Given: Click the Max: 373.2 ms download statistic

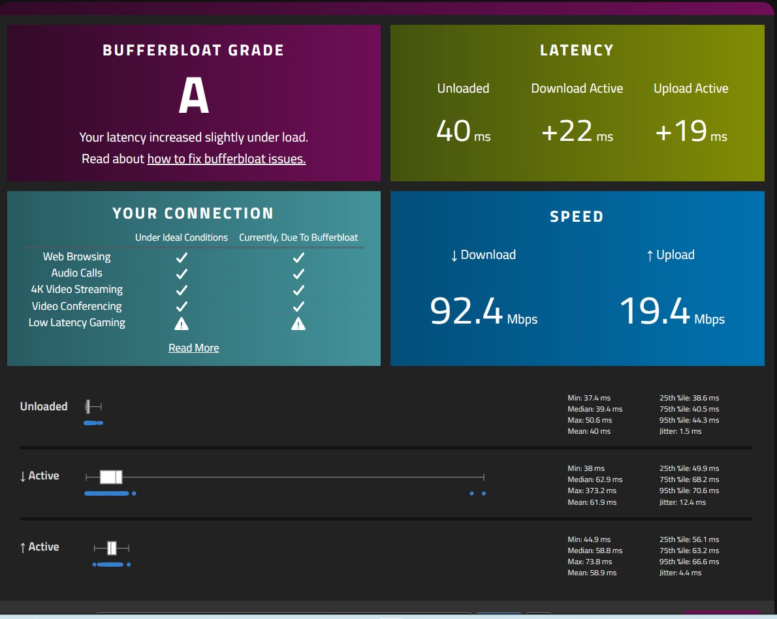Looking at the screenshot, I should [592, 491].
